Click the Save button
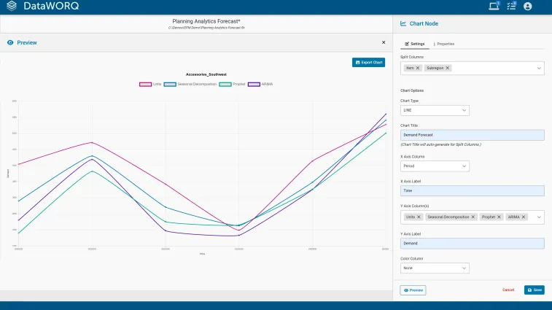 (534, 290)
